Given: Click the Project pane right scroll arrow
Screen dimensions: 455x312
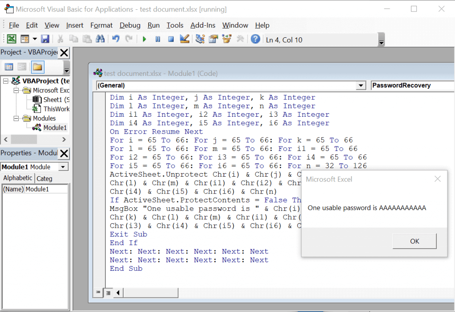Looking at the screenshot, I should 64,139.
